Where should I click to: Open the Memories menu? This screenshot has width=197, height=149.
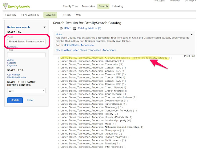coord(88,6)
